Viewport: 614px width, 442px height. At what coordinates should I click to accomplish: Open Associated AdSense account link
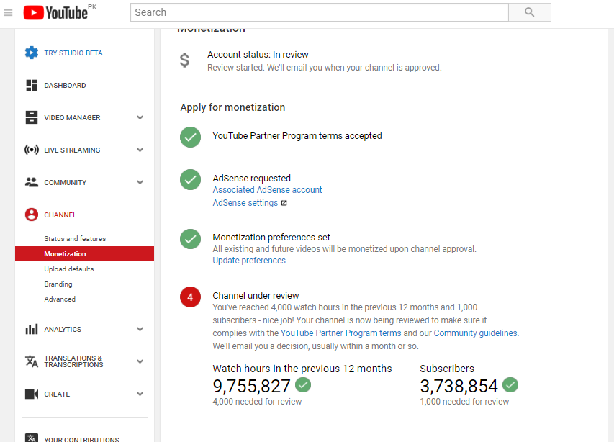[x=267, y=190]
